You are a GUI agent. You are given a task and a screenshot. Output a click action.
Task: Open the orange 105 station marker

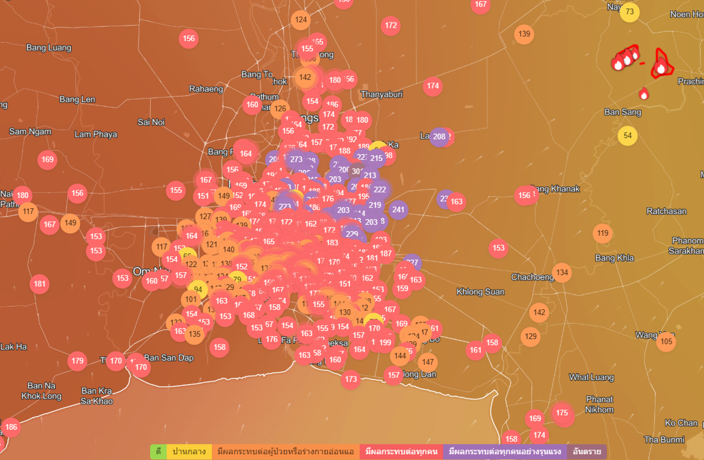pos(666,342)
